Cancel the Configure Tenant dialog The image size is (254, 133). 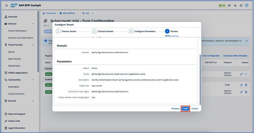click(194, 109)
